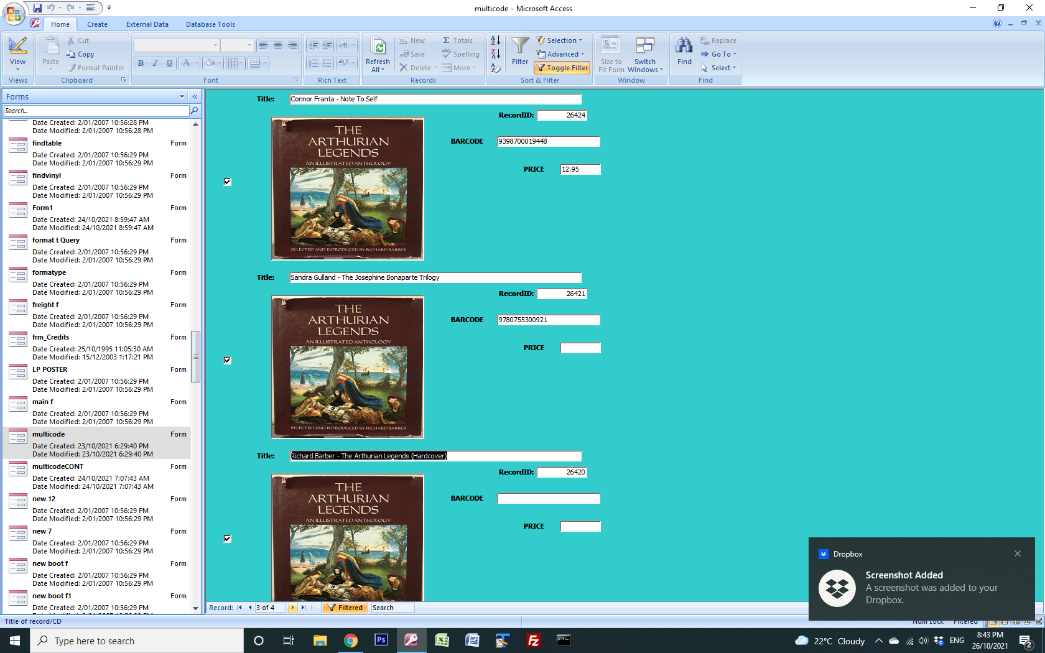Go to next record navigation button
1045x653 pixels.
pos(292,608)
